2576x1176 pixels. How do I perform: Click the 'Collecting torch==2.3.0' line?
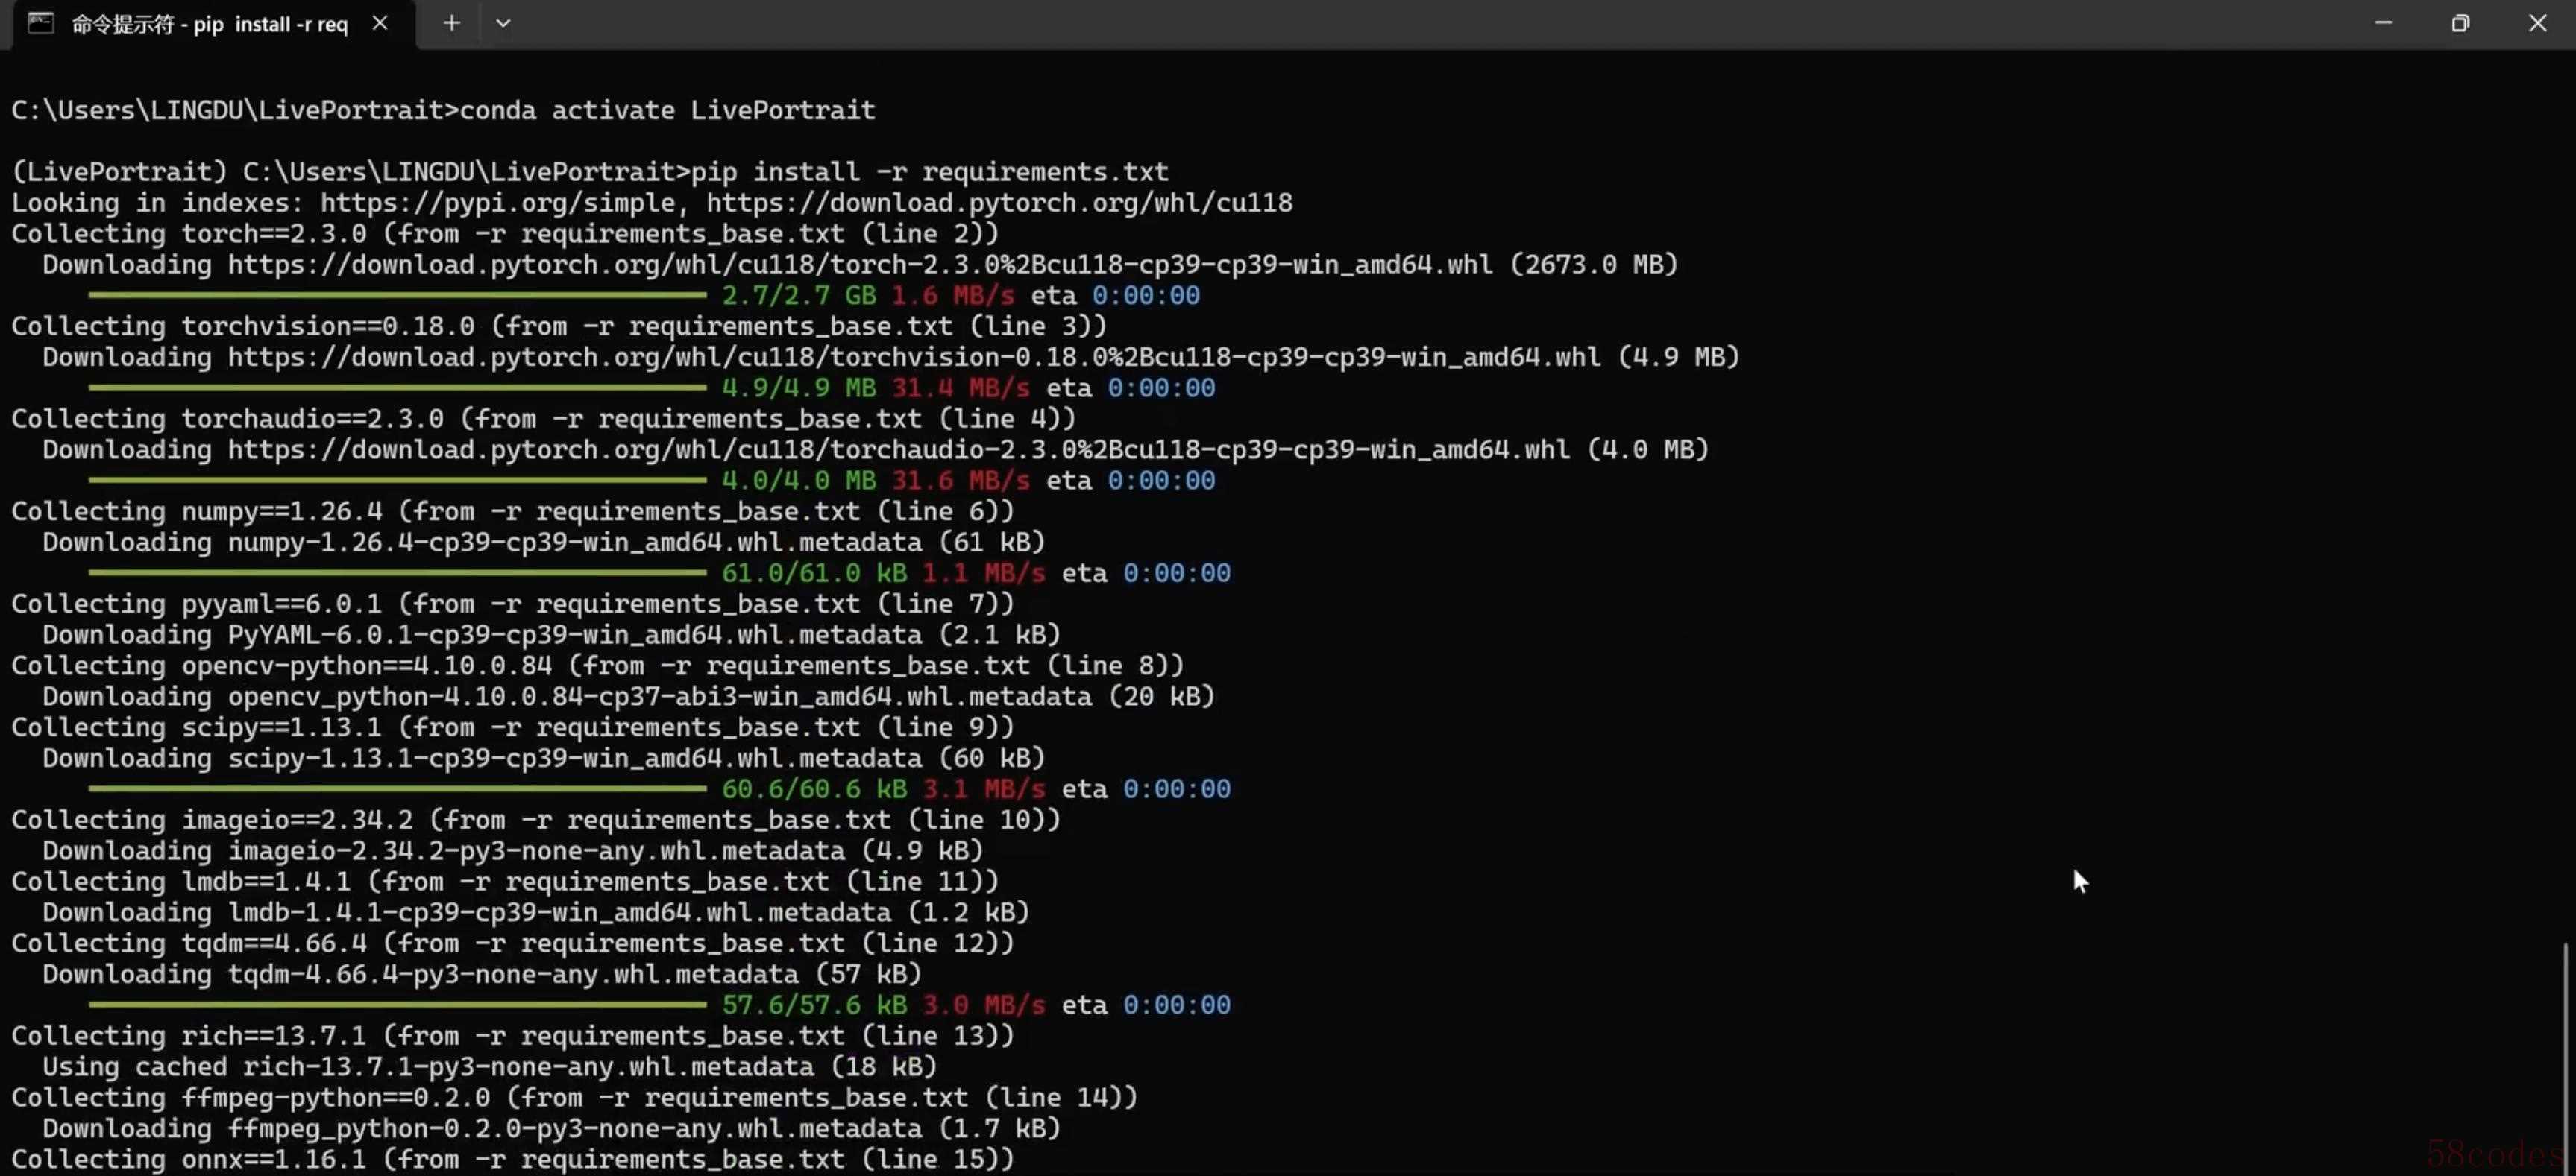coord(505,234)
